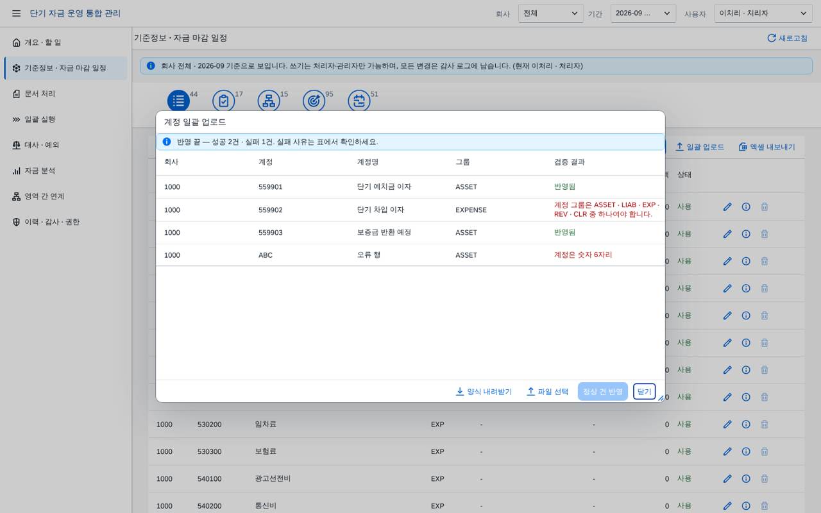This screenshot has height=513, width=821.
Task: Click the 단기 차입 이자 account name cell
Action: point(380,210)
